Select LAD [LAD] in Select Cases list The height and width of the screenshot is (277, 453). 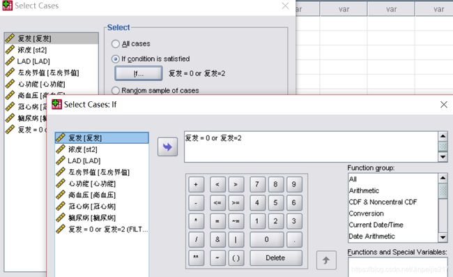(52, 61)
